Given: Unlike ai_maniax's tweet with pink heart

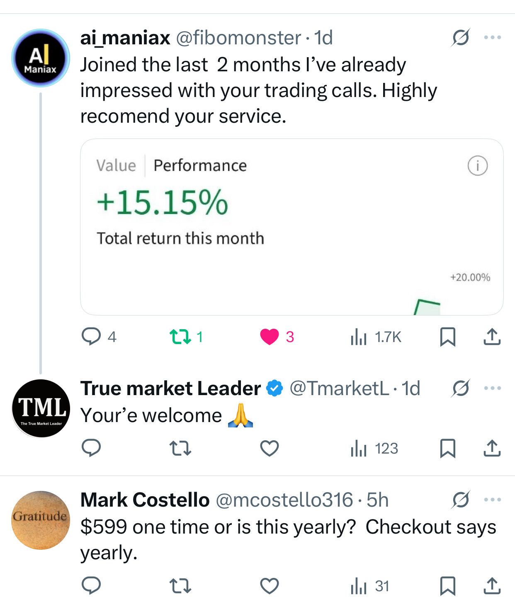Looking at the screenshot, I should (x=270, y=337).
